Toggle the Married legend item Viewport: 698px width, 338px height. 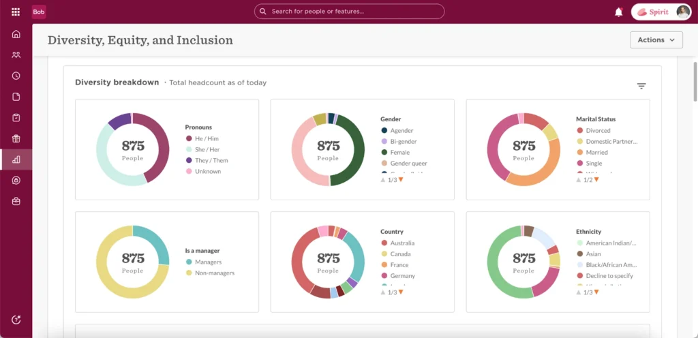tap(596, 153)
